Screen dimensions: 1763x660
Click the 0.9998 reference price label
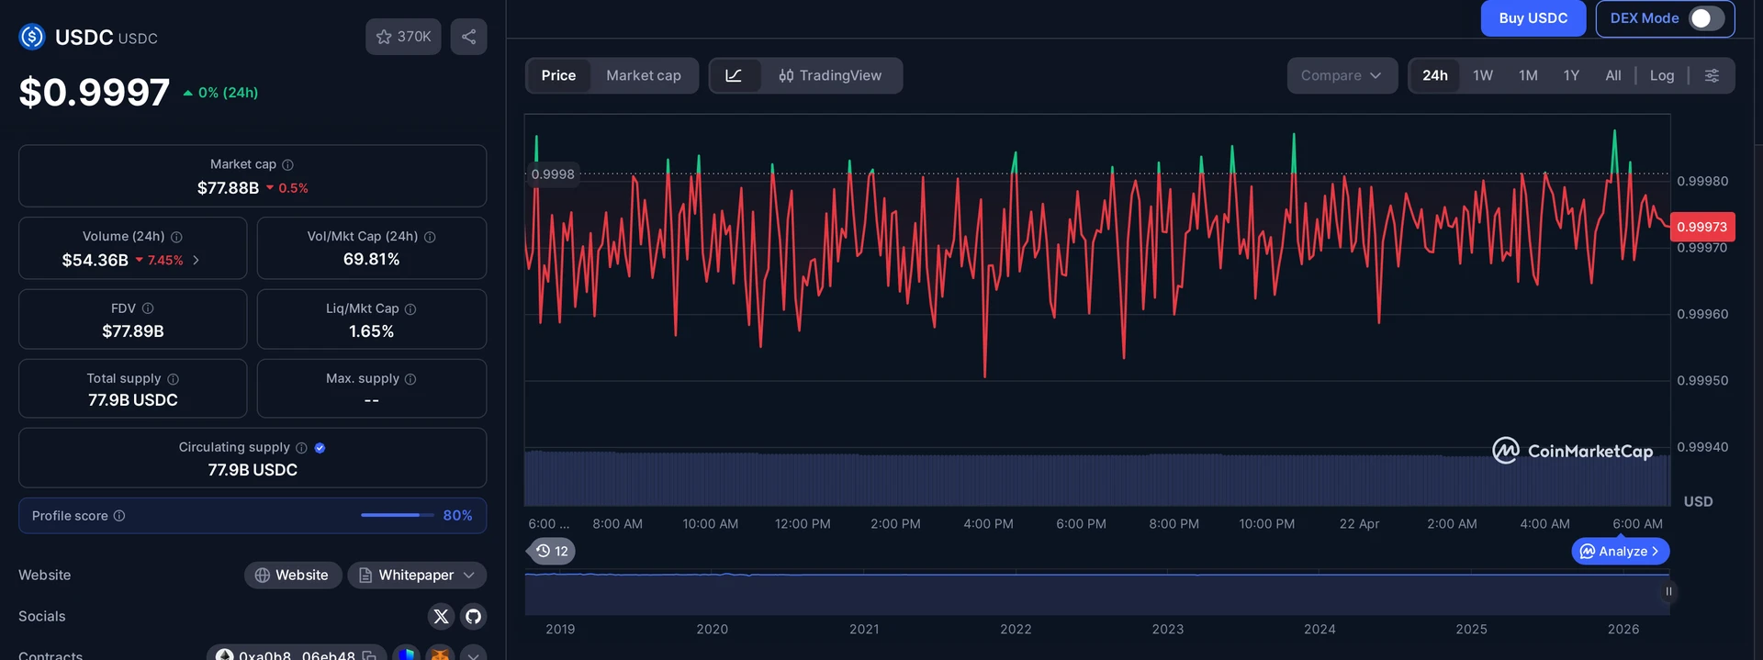[x=553, y=174]
